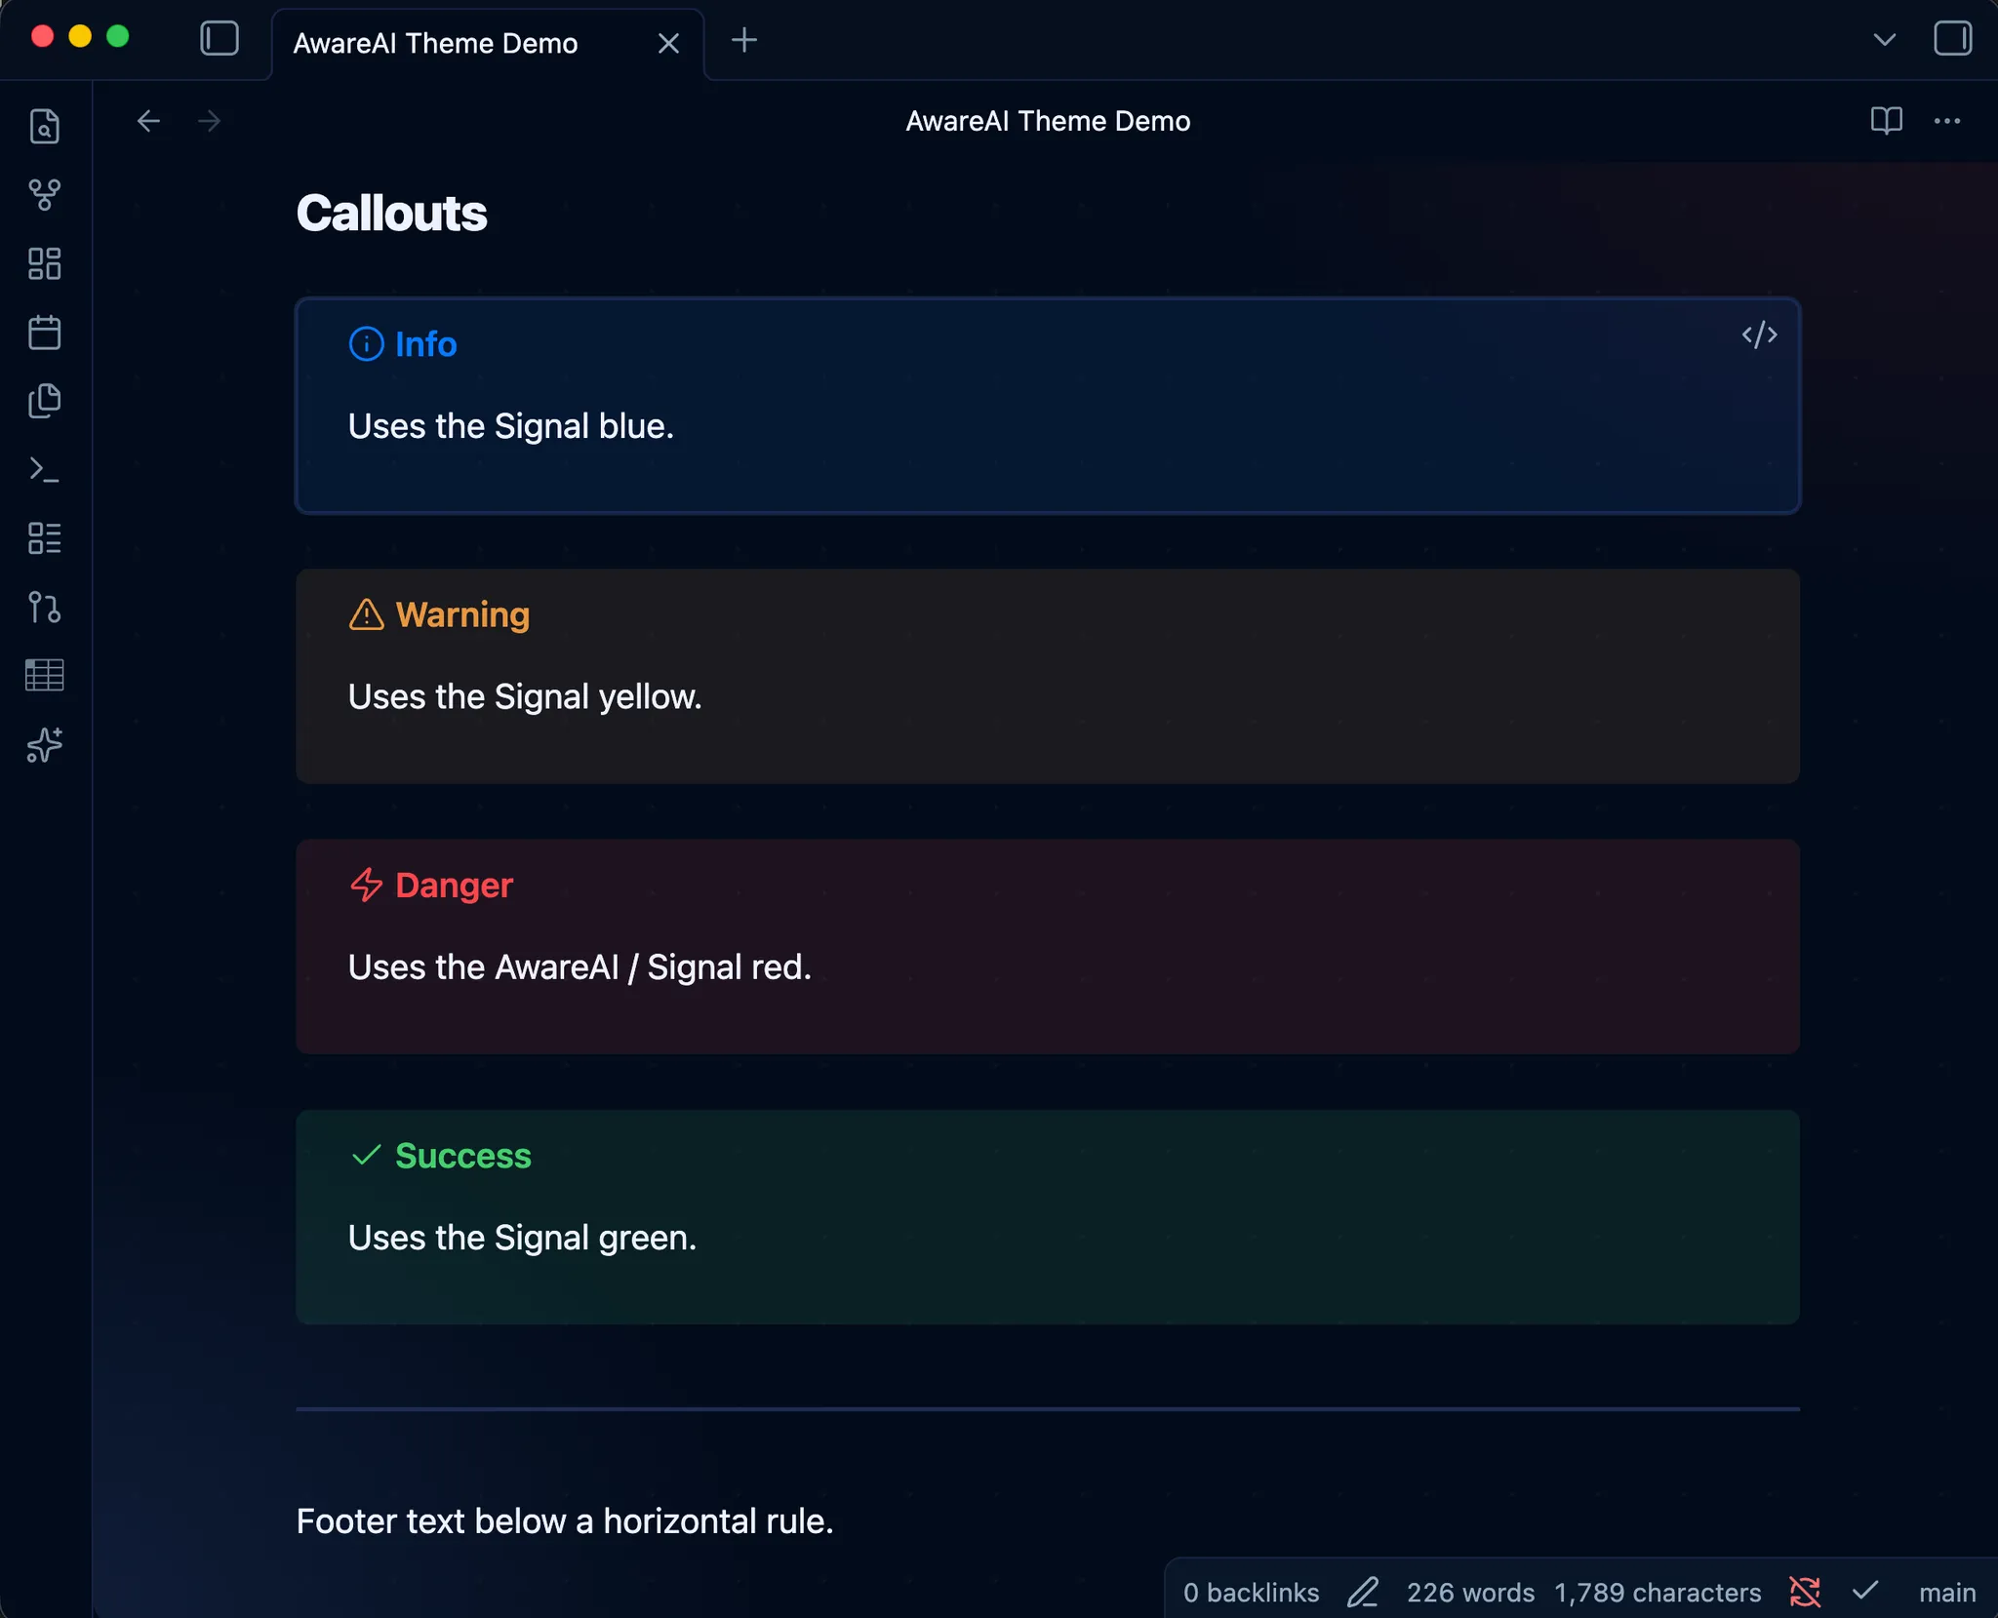Screen dimensions: 1998x1618
Task: Click the checkmark status bar icon
Action: tap(1865, 1591)
